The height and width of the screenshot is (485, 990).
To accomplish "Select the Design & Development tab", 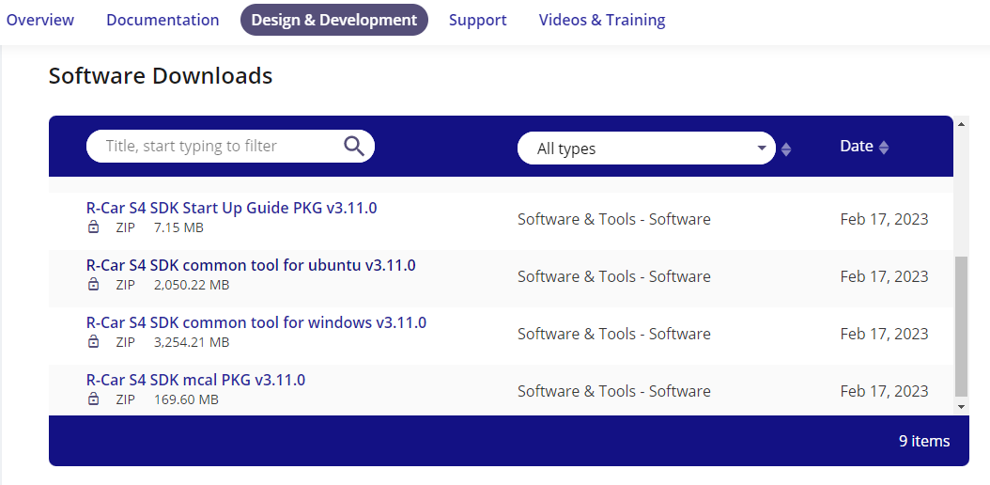I will pyautogui.click(x=334, y=20).
